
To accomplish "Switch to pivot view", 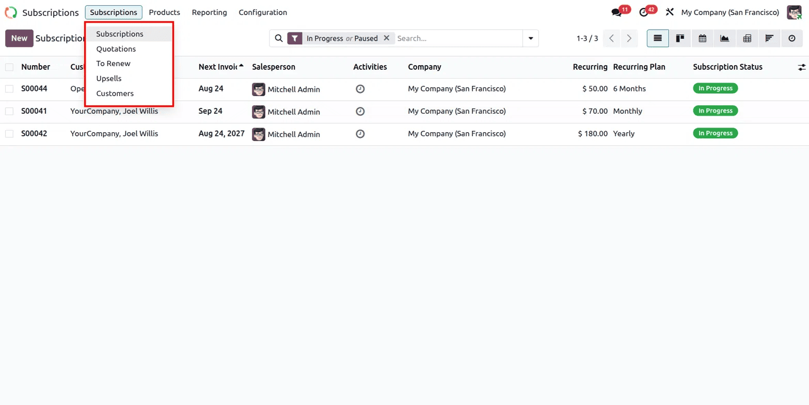I will tap(747, 38).
